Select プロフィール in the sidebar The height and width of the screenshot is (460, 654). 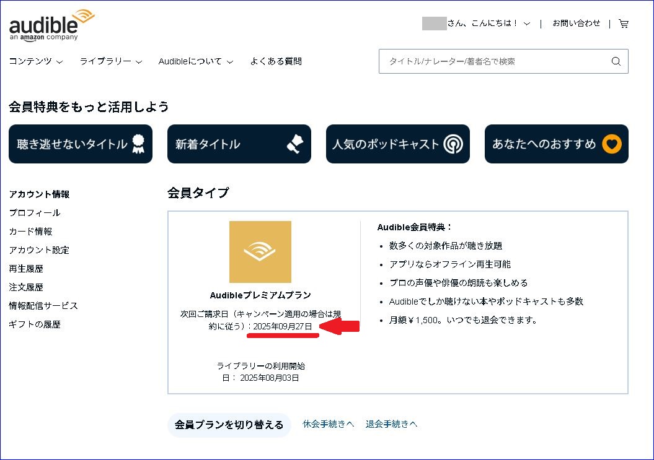tap(35, 212)
